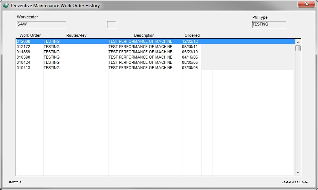This screenshot has height=190, width=318.
Task: Click the description in the 010590 row
Action: pyautogui.click(x=140, y=57)
